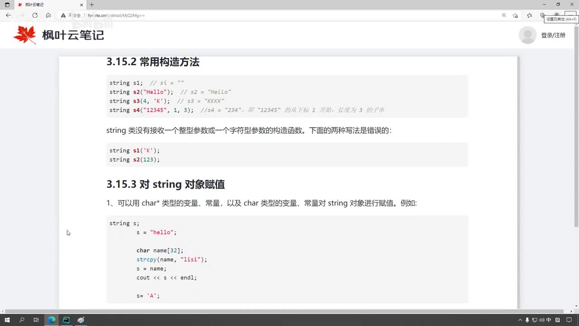Switch to Microsoft Edge on the taskbar
Viewport: 579px width, 326px height.
click(52, 320)
